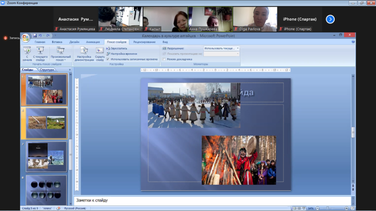376x211 pixels.
Task: Close the slides thumbnail pane
Action: (x=70, y=70)
